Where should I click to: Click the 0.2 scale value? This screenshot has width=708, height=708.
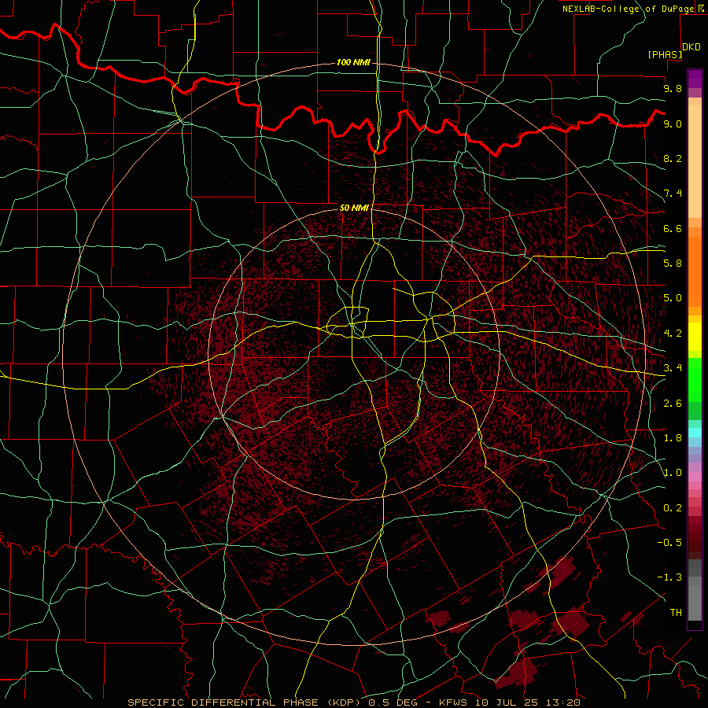(x=673, y=508)
